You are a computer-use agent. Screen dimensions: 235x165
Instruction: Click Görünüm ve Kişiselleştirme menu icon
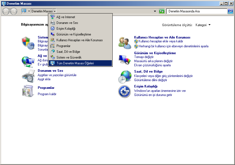(x=53, y=34)
